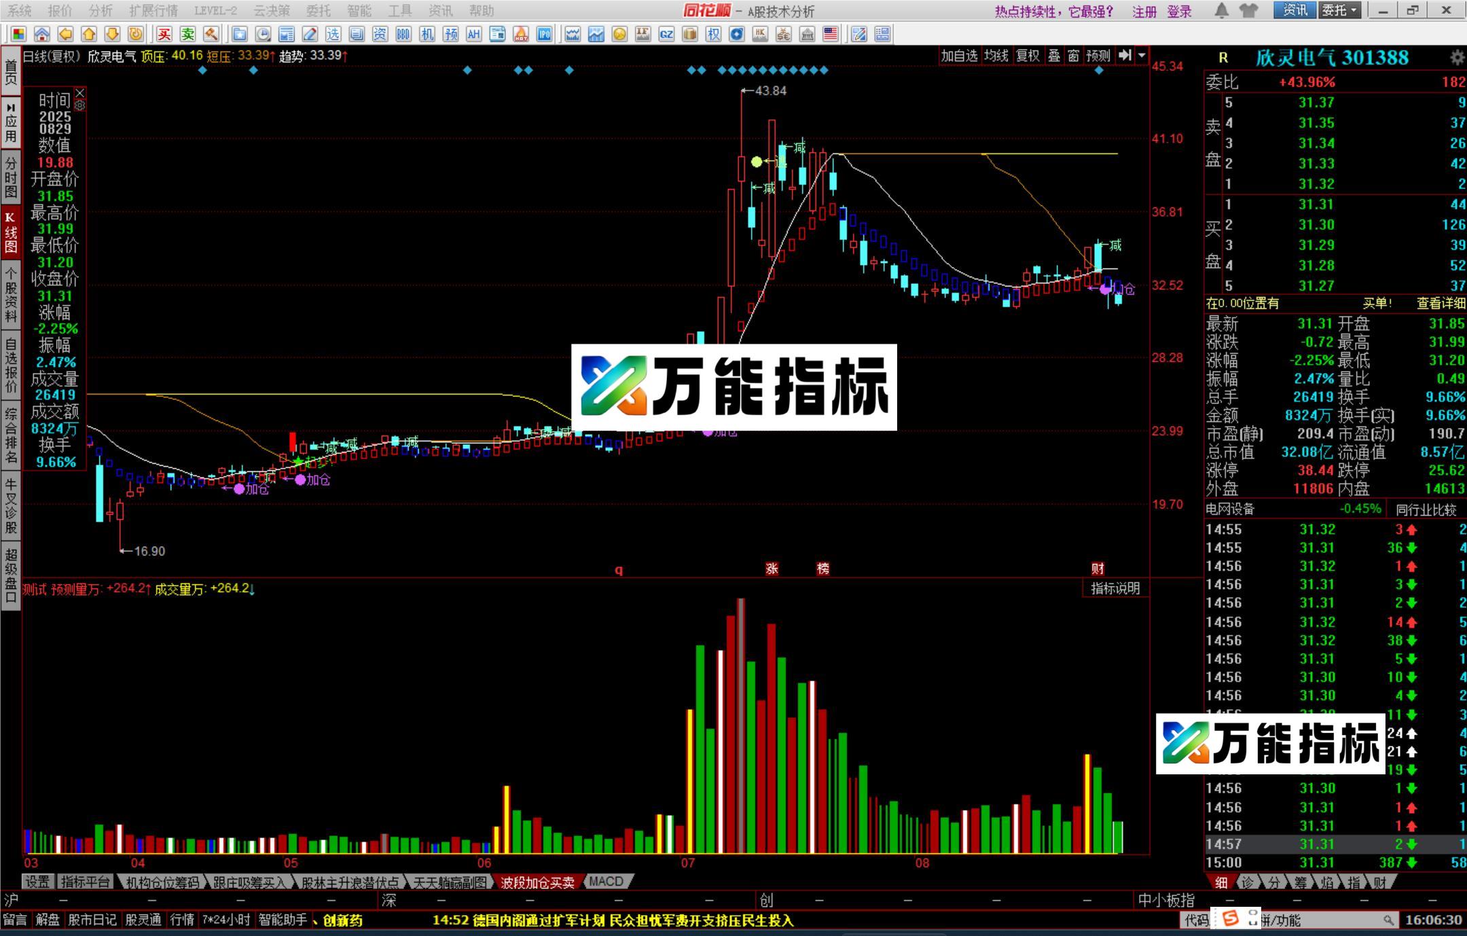This screenshot has height=936, width=1467.
Task: Click the US flag market icon
Action: (830, 34)
